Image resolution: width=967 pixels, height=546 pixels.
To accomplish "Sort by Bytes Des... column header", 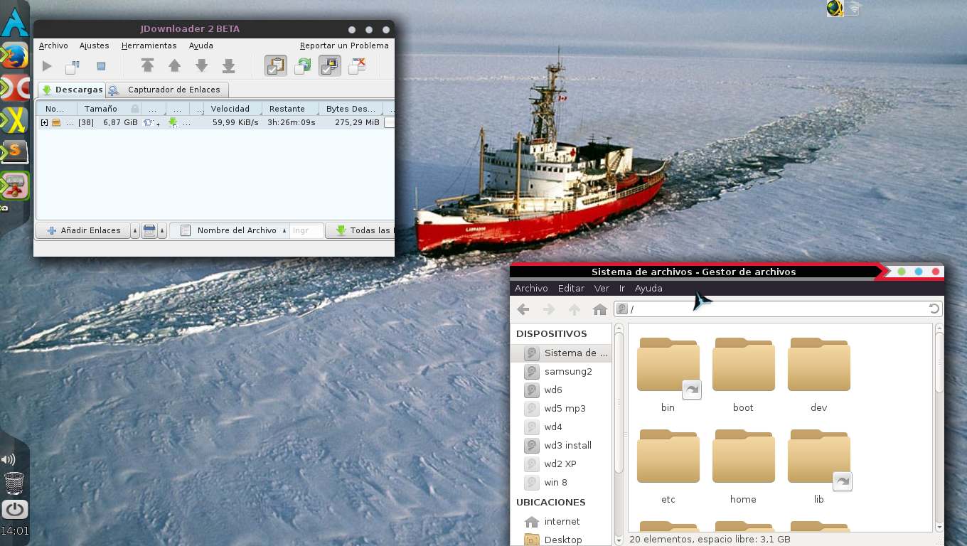I will point(351,109).
